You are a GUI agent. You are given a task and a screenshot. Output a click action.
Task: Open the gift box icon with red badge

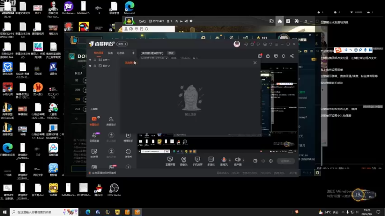[260, 56]
